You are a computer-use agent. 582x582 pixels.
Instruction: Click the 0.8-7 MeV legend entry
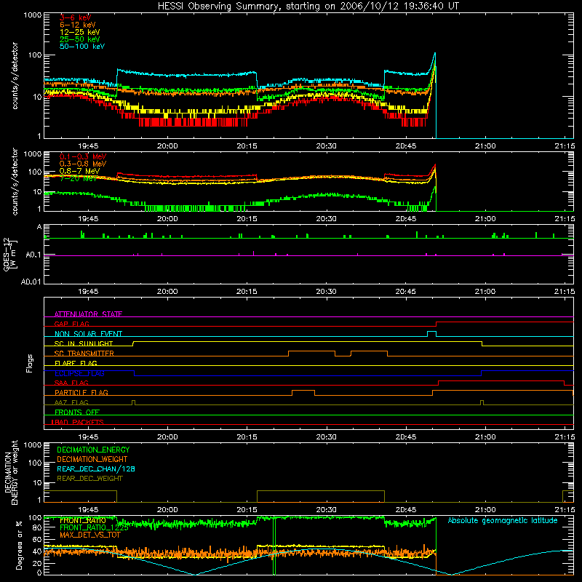pos(80,171)
